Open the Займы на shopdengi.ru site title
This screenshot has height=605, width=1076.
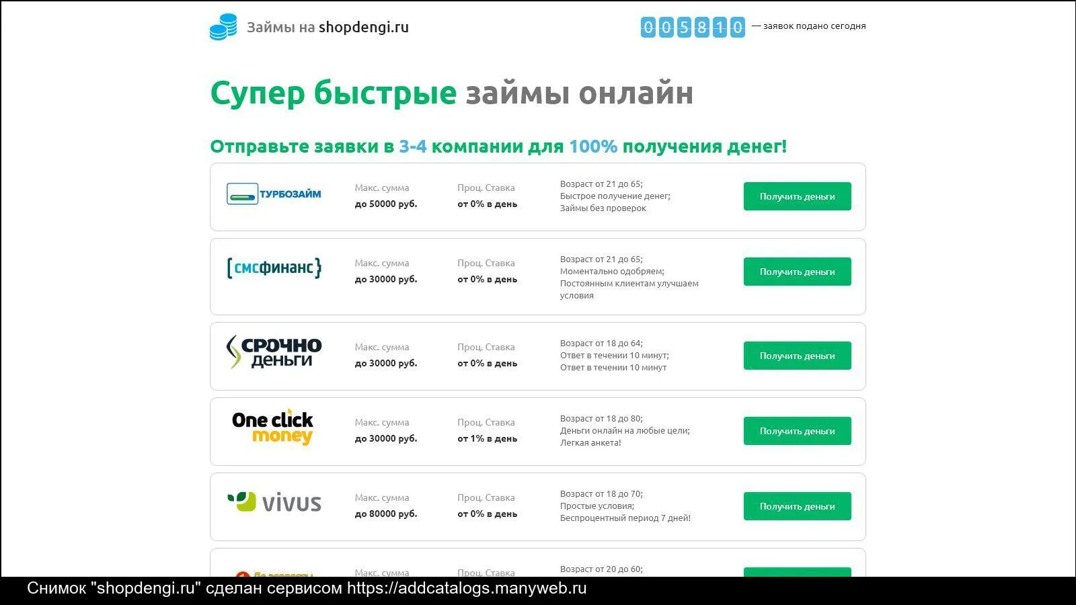(328, 28)
